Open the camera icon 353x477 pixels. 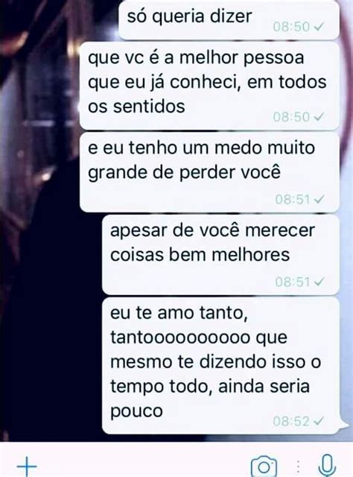click(x=264, y=467)
